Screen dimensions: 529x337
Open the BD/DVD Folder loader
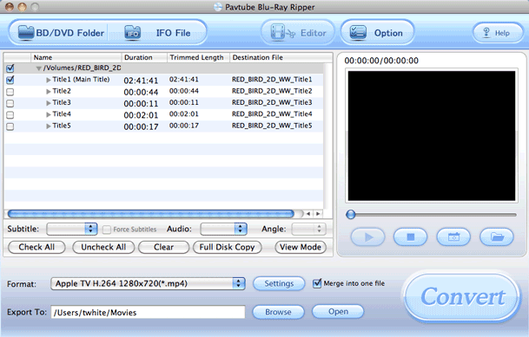61,33
